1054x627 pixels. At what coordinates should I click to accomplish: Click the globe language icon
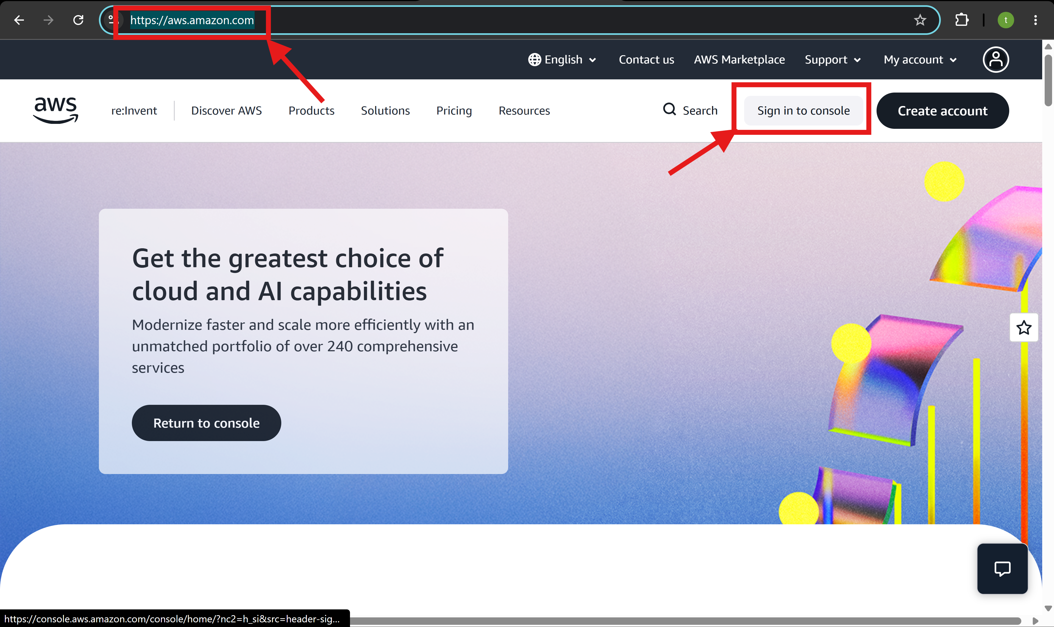pyautogui.click(x=535, y=60)
